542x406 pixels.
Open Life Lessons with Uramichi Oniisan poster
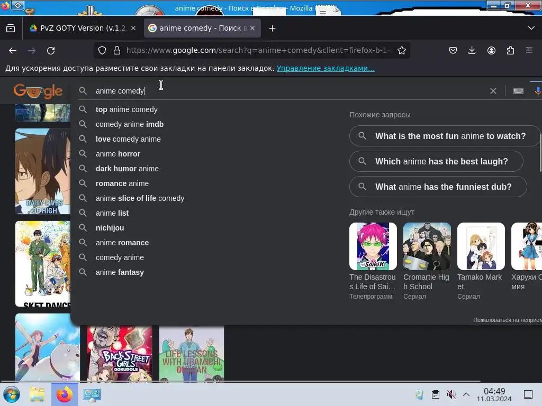pyautogui.click(x=192, y=354)
